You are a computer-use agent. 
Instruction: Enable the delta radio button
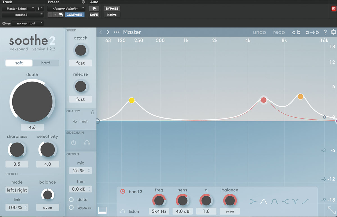71,200
